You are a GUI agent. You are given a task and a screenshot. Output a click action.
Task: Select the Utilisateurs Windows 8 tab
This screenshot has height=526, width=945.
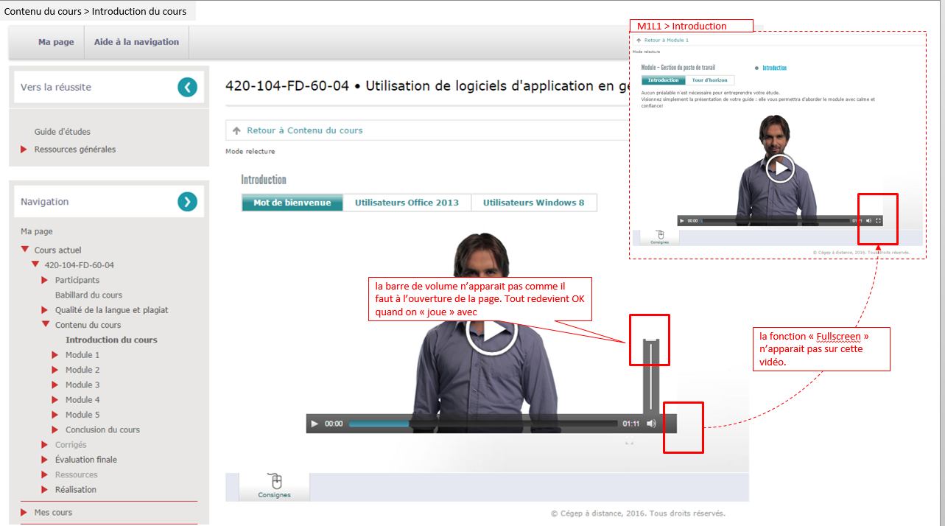533,203
